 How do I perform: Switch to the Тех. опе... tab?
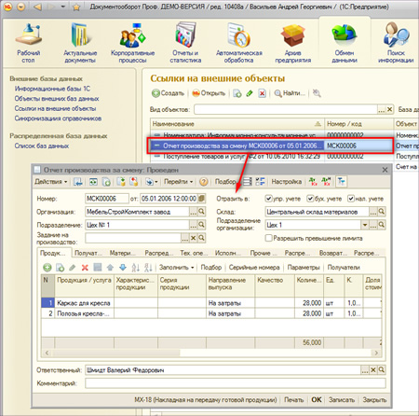[194, 253]
